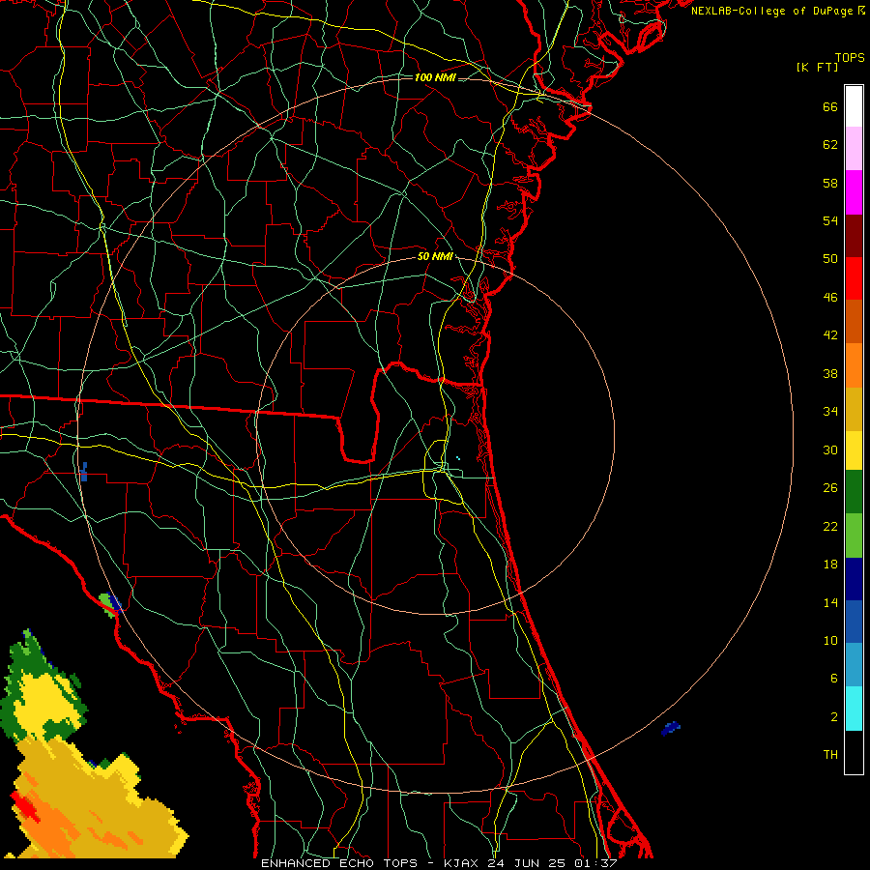Click the cyan 2 K FT legend swatch
The width and height of the screenshot is (870, 870).
854,709
